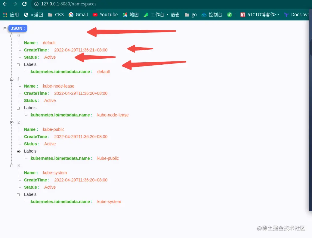
Task: Open the Docs overview bookmark
Action: (x=296, y=15)
